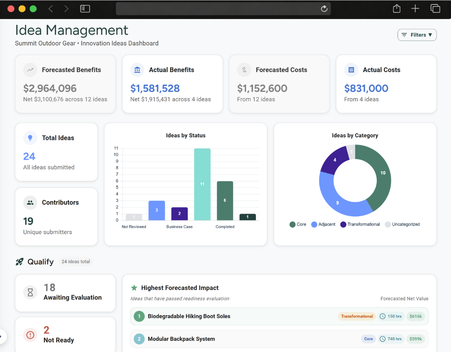Click the Awaiting Evaluation hourglass icon
This screenshot has height=353, width=451.
30,293
